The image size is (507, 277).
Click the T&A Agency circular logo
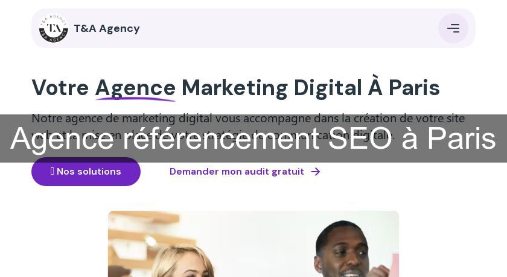click(x=53, y=28)
